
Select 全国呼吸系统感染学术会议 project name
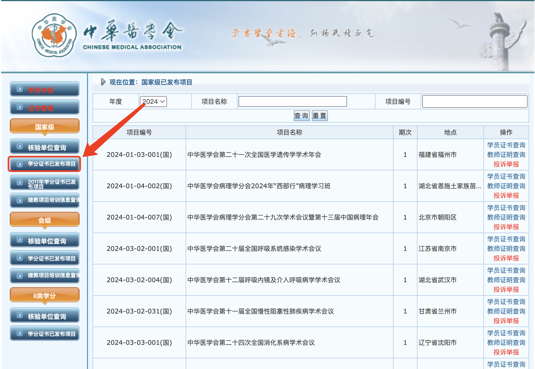click(254, 249)
